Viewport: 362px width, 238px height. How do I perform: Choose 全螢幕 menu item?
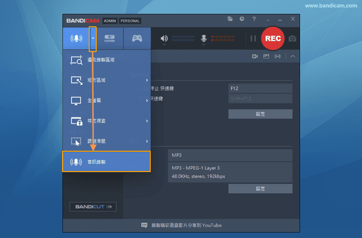(x=107, y=101)
